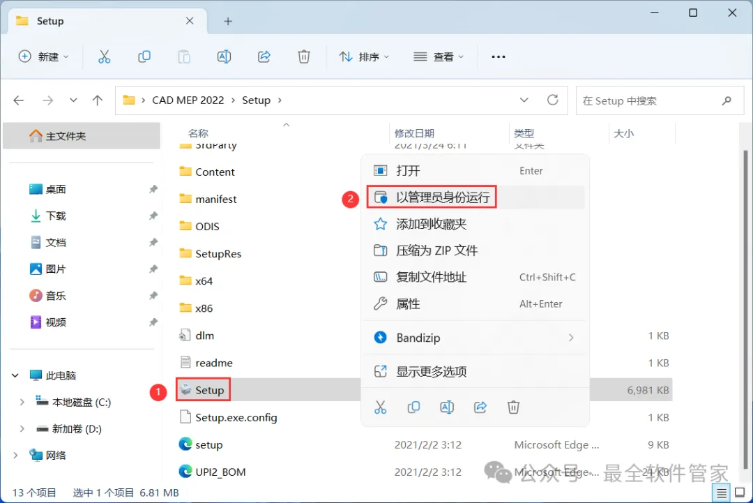Click Setup breadcrumb in address bar
The image size is (753, 503).
256,100
